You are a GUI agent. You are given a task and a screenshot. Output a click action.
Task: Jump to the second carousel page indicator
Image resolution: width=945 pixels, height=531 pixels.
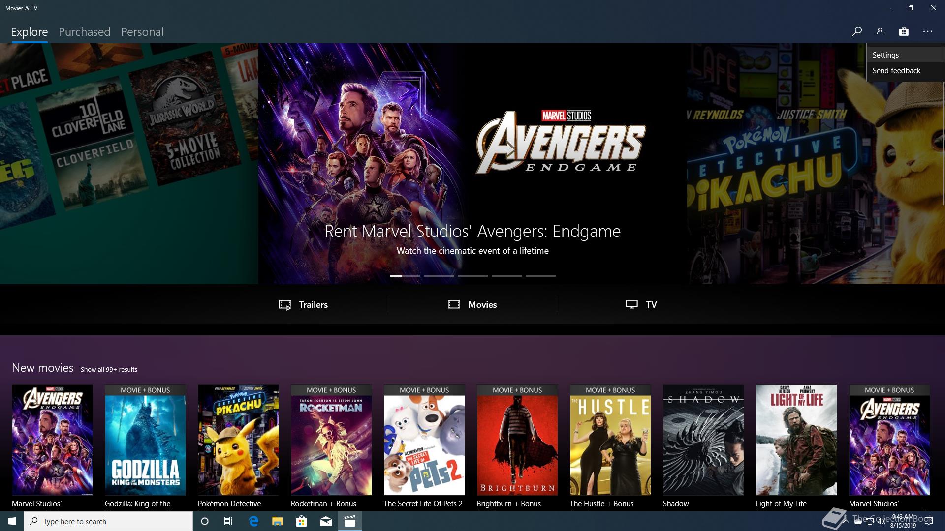[439, 276]
